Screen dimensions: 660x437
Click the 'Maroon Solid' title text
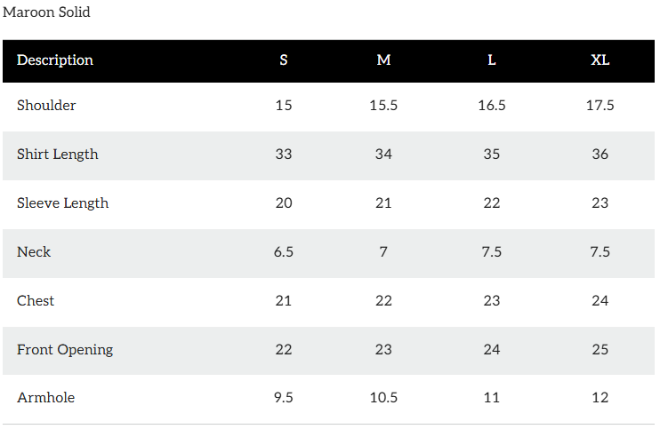(46, 12)
